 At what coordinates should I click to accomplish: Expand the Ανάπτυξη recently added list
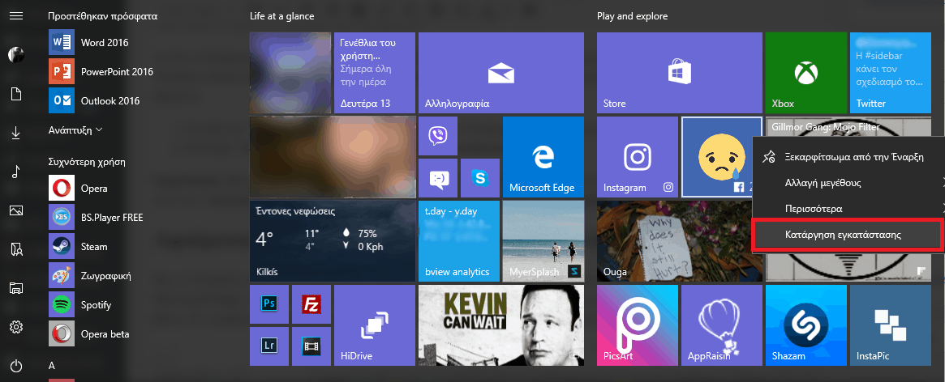pos(75,129)
